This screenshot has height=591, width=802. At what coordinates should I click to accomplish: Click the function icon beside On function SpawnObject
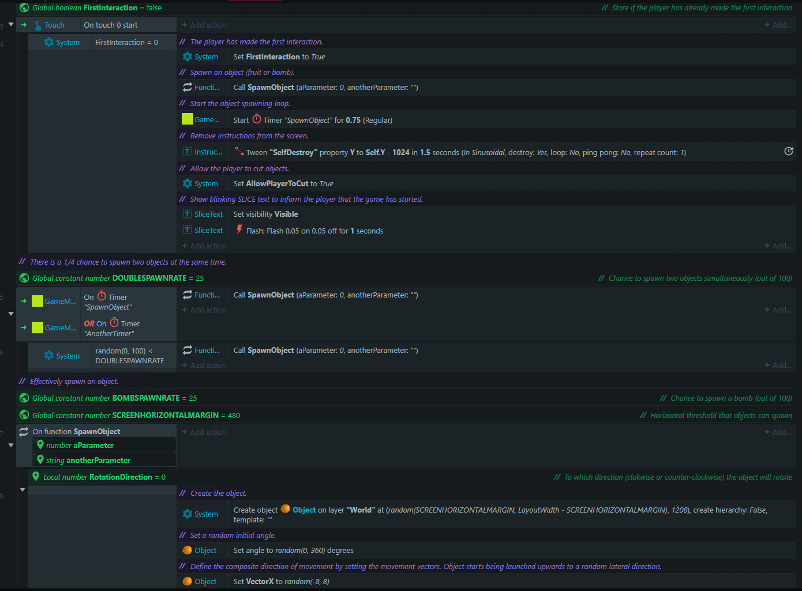click(24, 431)
